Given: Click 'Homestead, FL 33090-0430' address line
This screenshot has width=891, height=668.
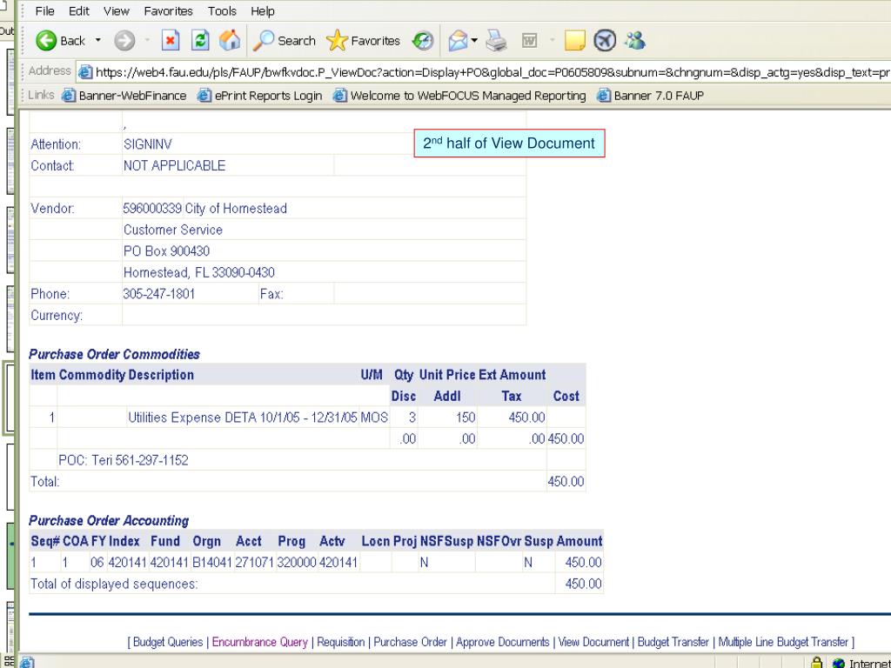Looking at the screenshot, I should [x=199, y=272].
